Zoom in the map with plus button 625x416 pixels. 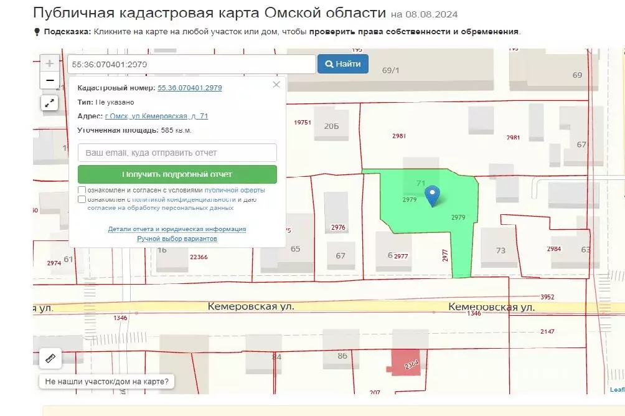tap(49, 64)
